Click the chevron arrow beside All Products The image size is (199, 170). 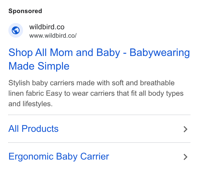pyautogui.click(x=185, y=129)
